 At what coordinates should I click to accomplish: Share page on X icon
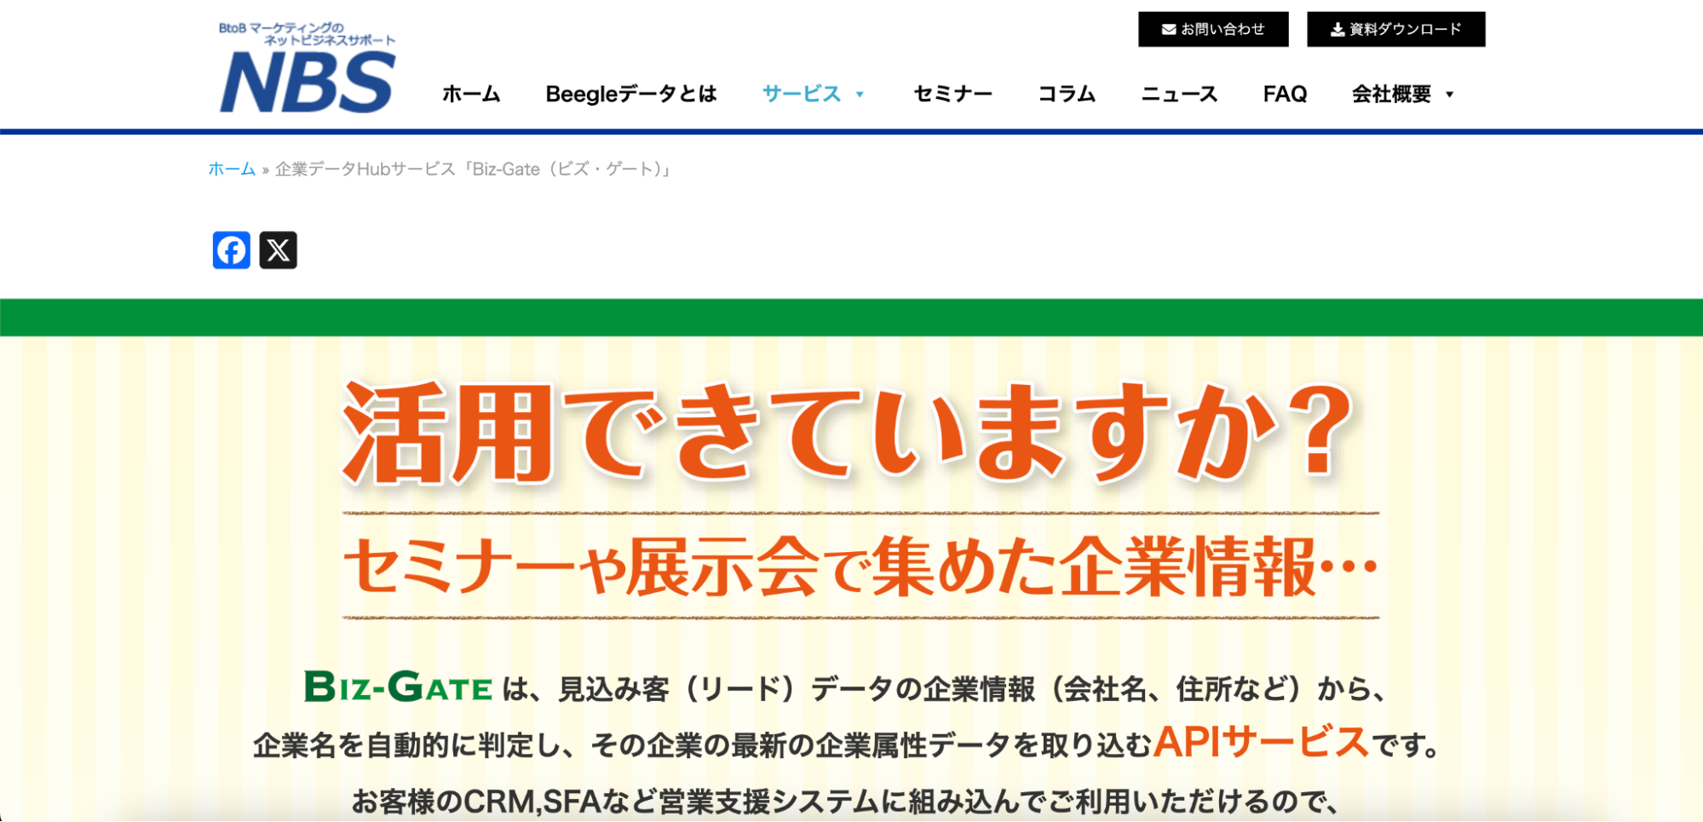[278, 250]
